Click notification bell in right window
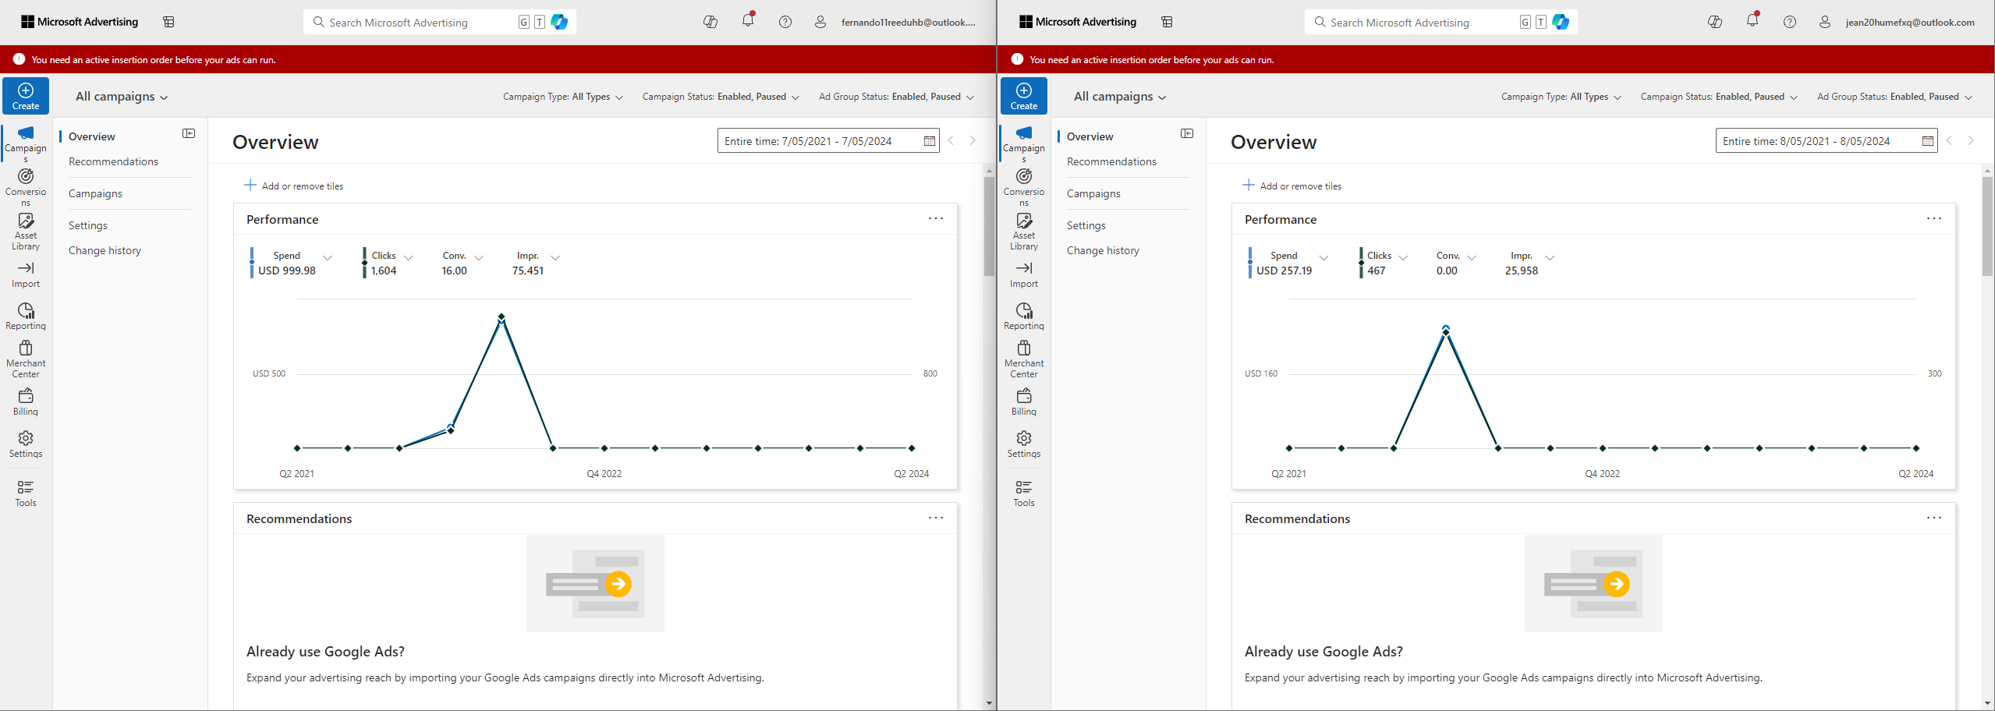Screen dimensions: 1995x711 [x=1752, y=21]
